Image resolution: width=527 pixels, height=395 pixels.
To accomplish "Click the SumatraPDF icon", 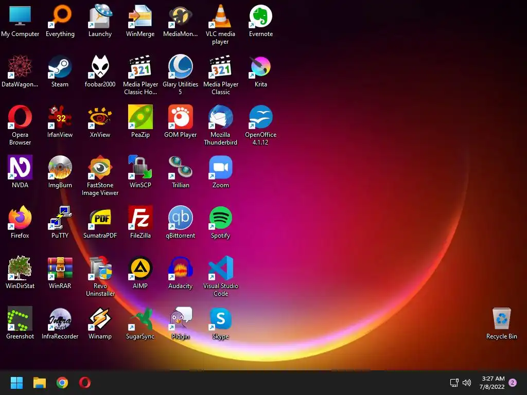I will (100, 218).
